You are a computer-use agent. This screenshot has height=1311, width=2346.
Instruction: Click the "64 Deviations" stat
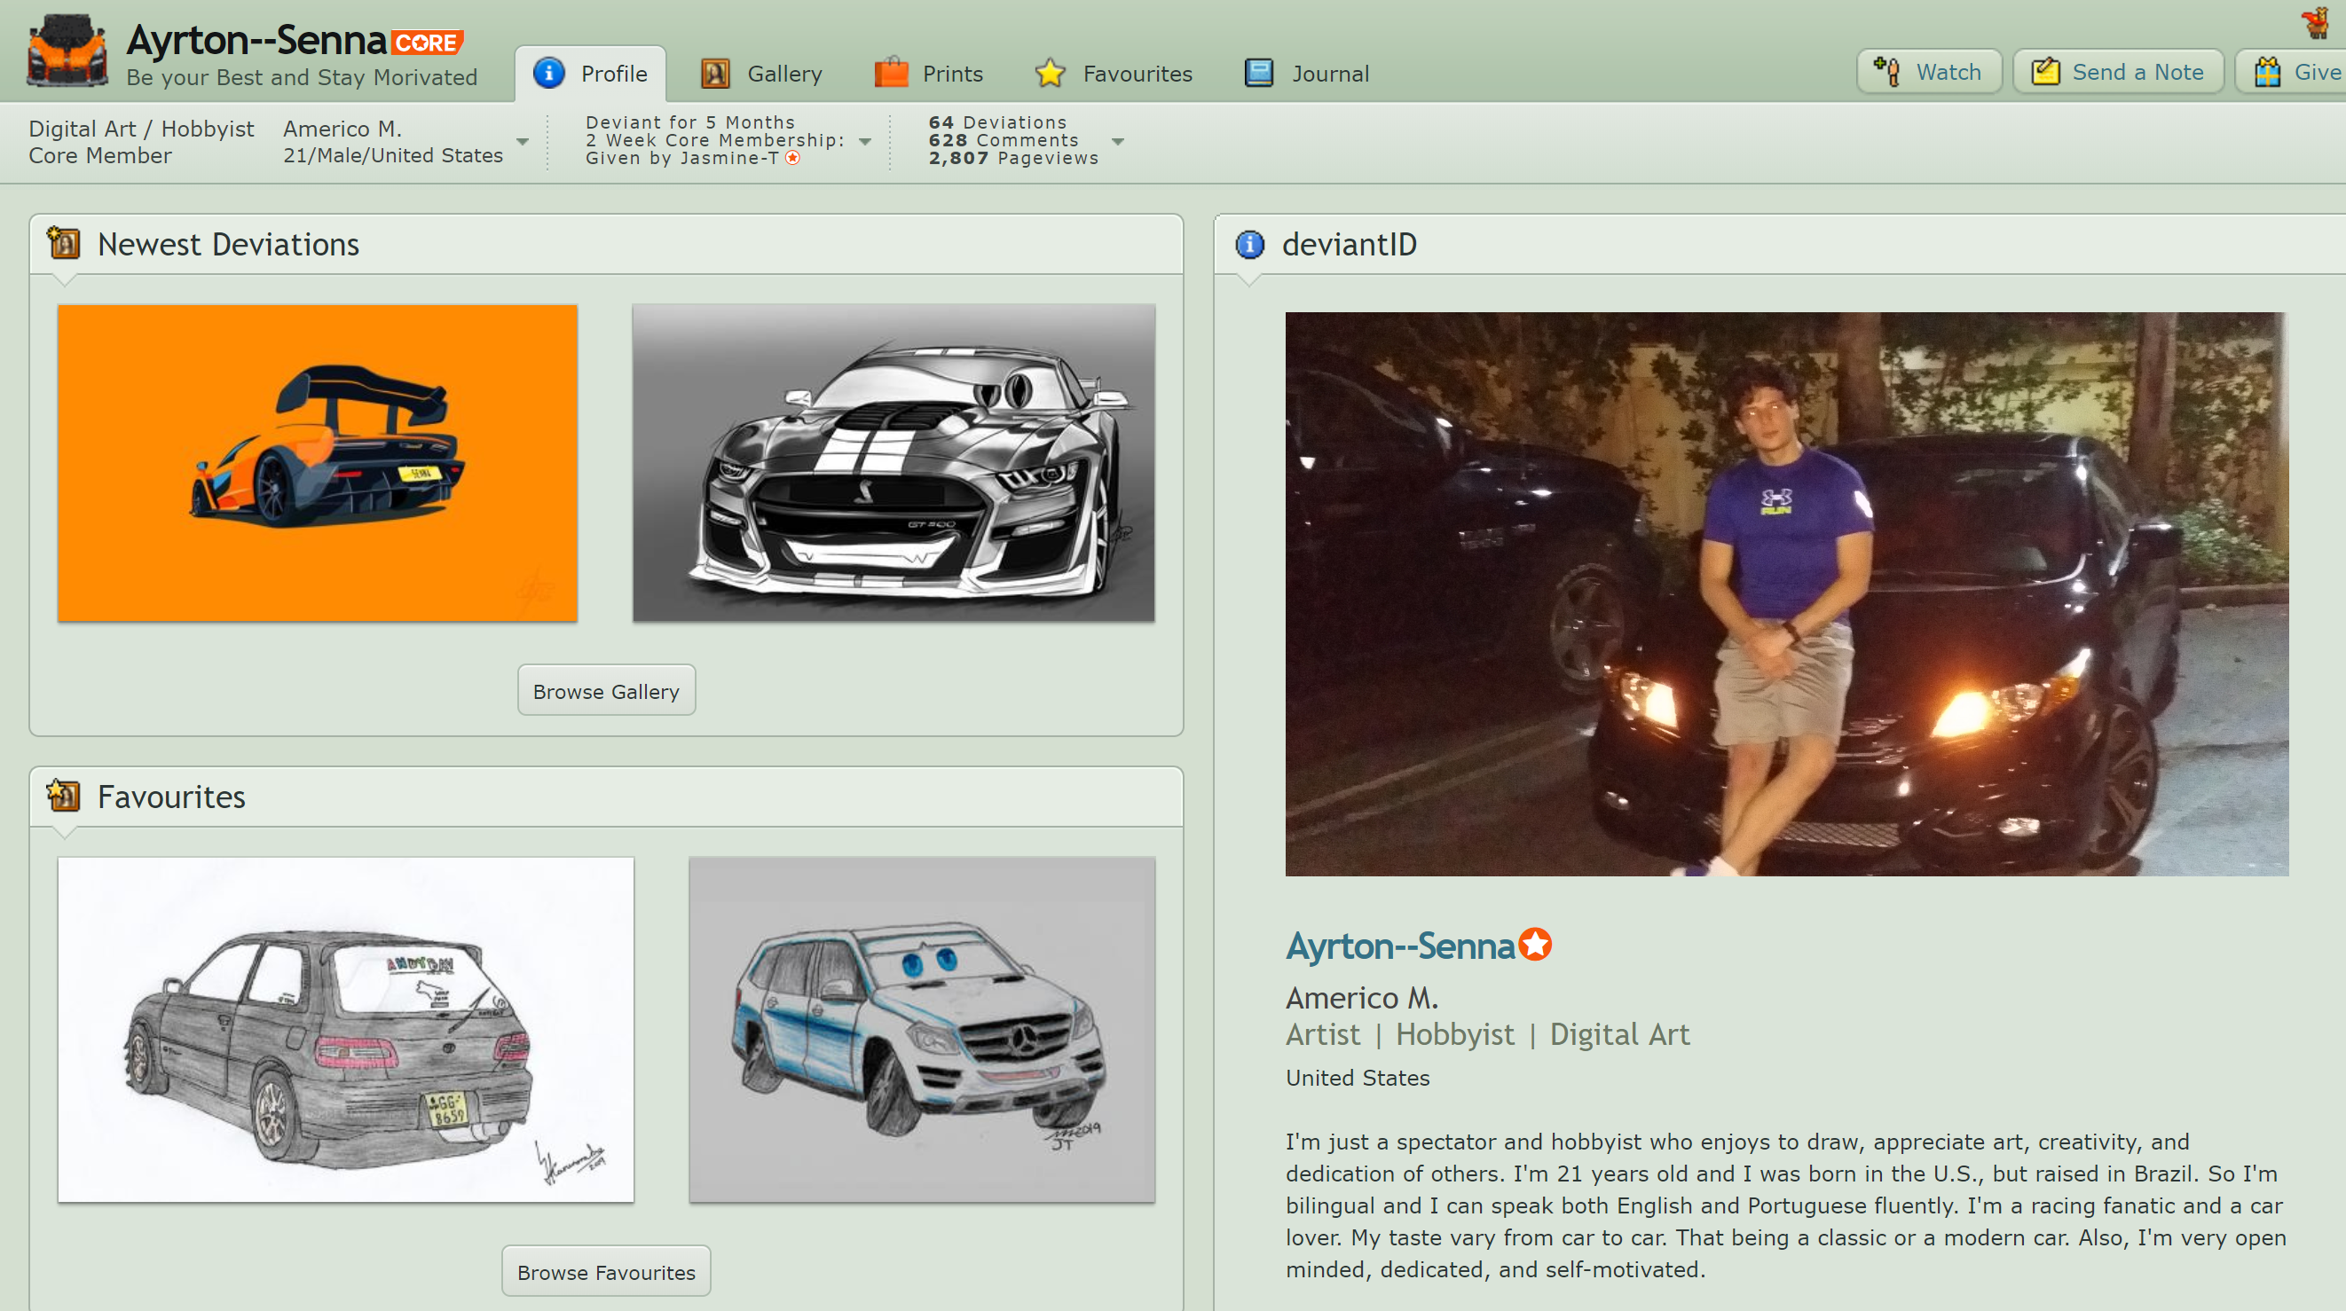[x=997, y=123]
